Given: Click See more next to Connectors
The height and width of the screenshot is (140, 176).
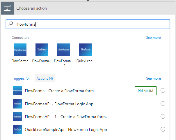Looking at the screenshot, I should pyautogui.click(x=153, y=38).
